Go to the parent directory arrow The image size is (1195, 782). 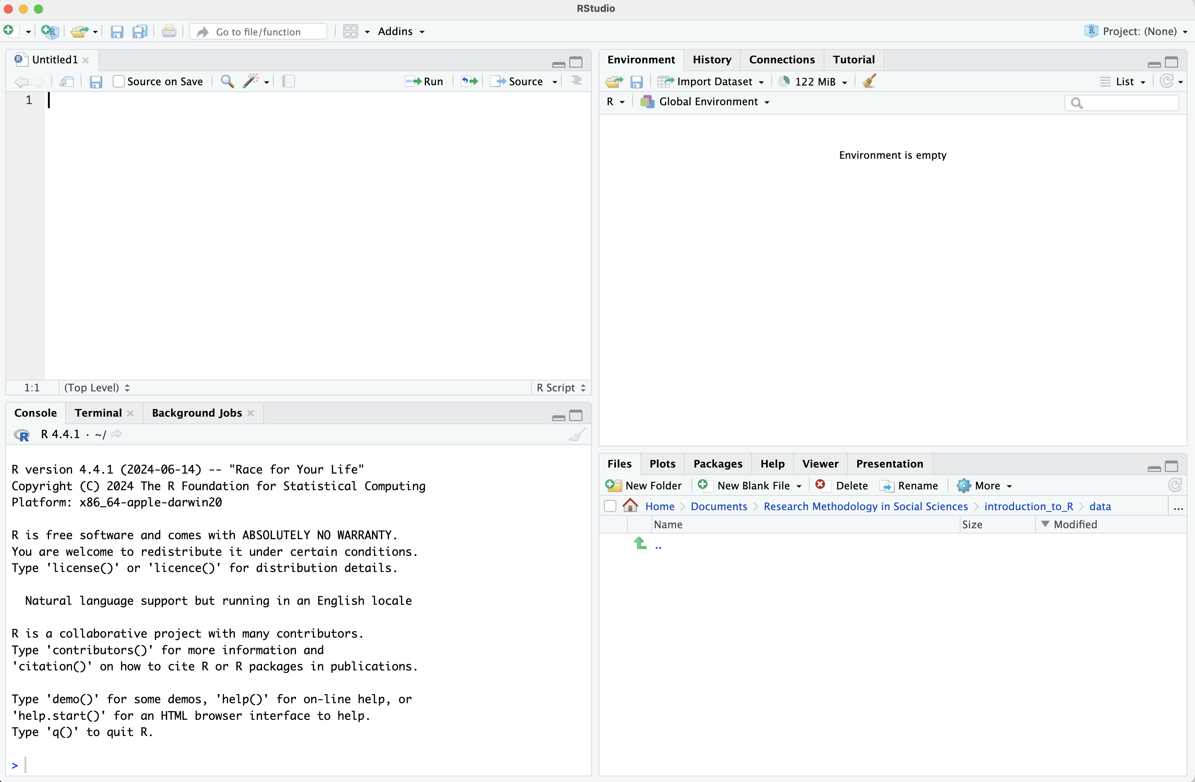(640, 543)
